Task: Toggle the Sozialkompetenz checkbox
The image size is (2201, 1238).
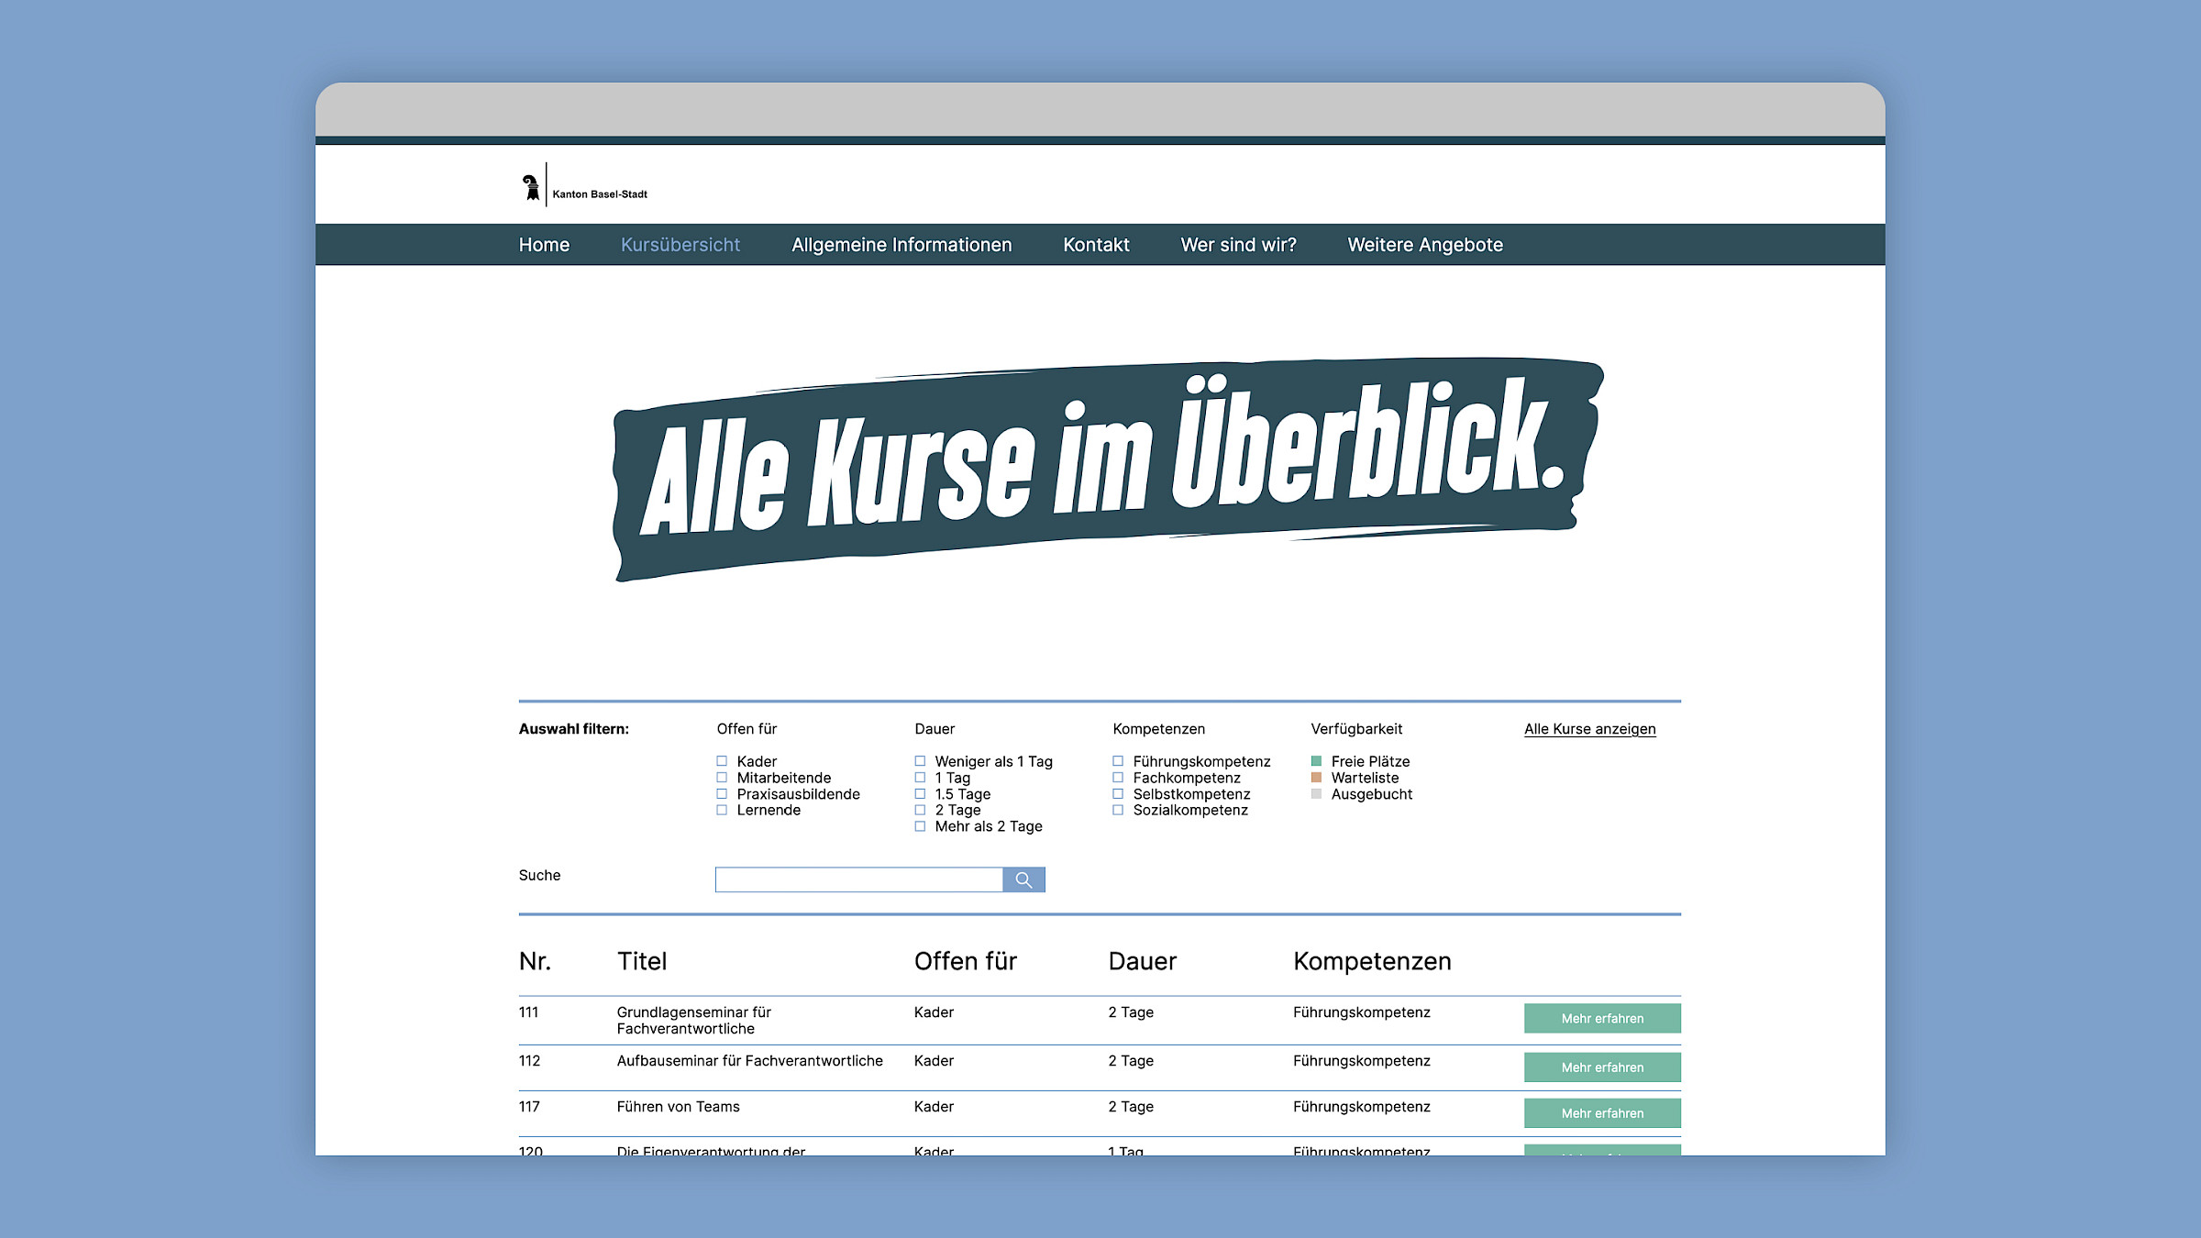Action: pos(1118,811)
